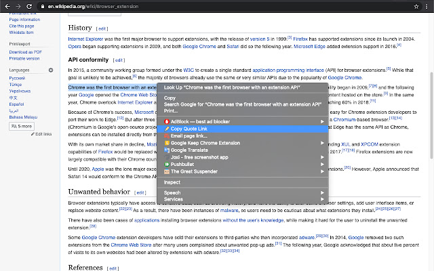The width and height of the screenshot is (434, 271).
Task: Select Print... in the context menu
Action: tap(243, 111)
